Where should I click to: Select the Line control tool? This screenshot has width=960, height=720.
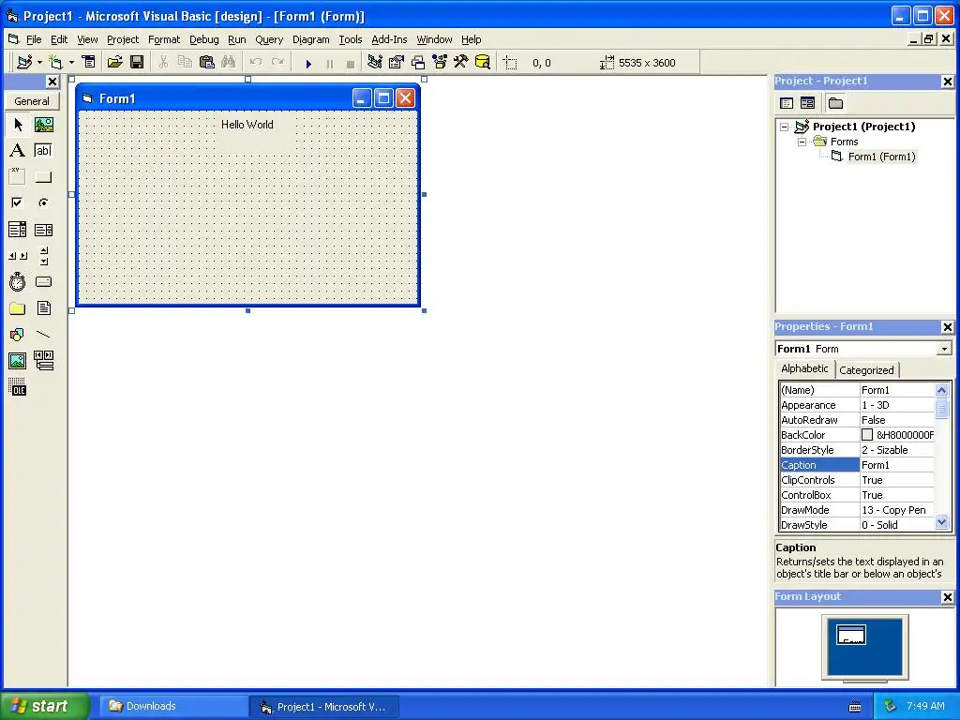(43, 335)
